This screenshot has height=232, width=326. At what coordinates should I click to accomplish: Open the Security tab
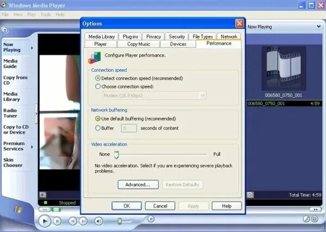pyautogui.click(x=177, y=36)
